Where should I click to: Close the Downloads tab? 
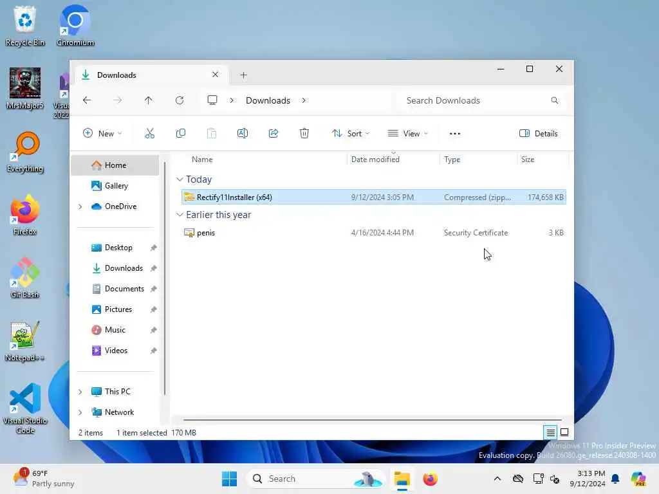pyautogui.click(x=215, y=75)
